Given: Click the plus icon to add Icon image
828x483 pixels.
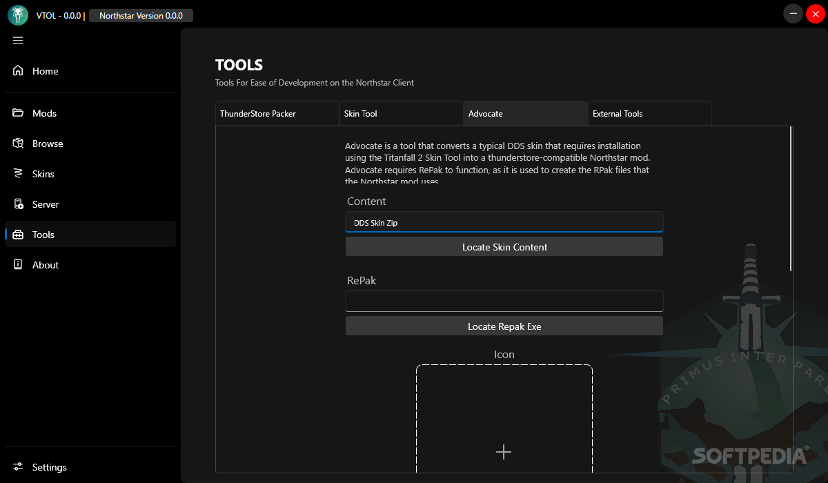Looking at the screenshot, I should (504, 452).
